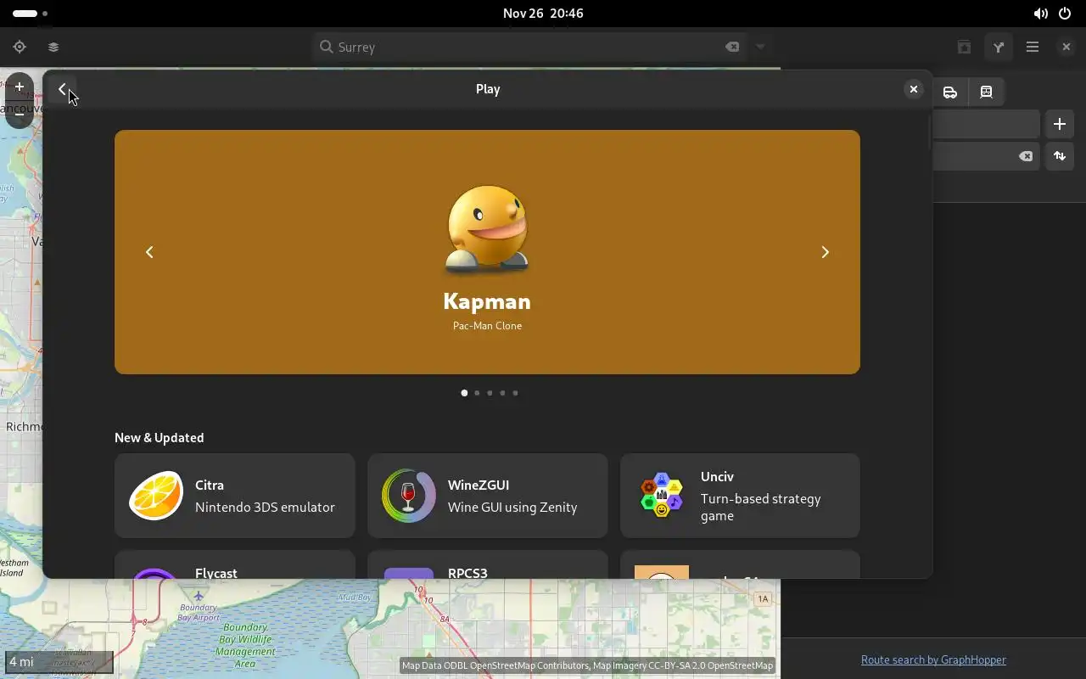Click the WineZGUI wine glass icon
Viewport: 1086px width, 679px height.
coord(409,496)
